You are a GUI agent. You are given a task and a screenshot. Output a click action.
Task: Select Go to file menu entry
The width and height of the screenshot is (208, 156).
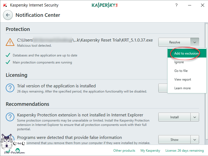(181, 71)
